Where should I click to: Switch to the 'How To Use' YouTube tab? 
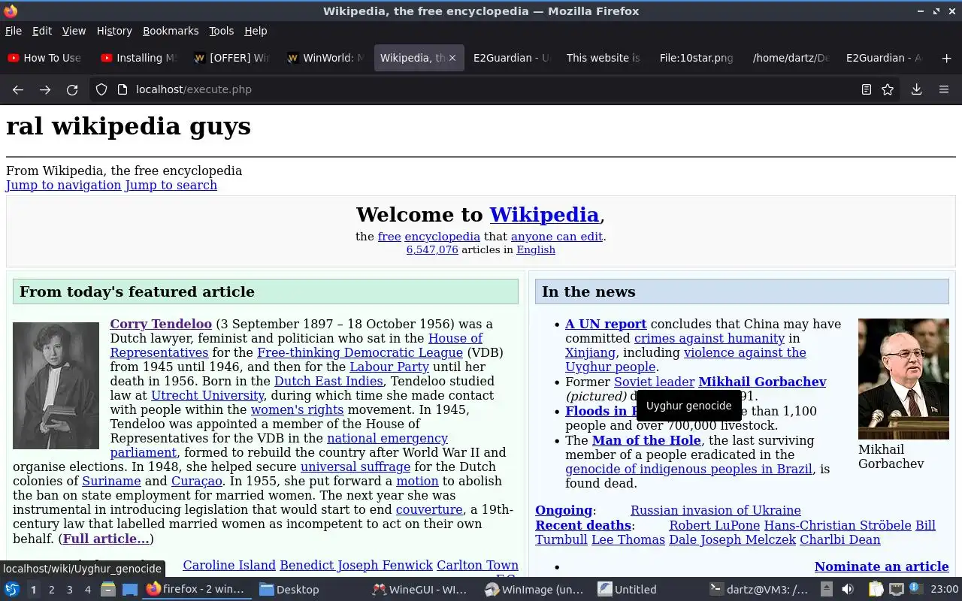coord(45,58)
